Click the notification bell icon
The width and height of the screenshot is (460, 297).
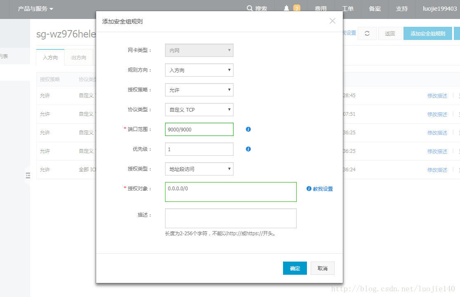coord(287,8)
